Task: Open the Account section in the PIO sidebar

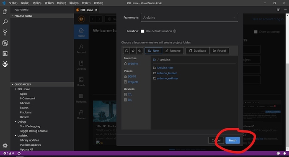Action: click(81, 49)
